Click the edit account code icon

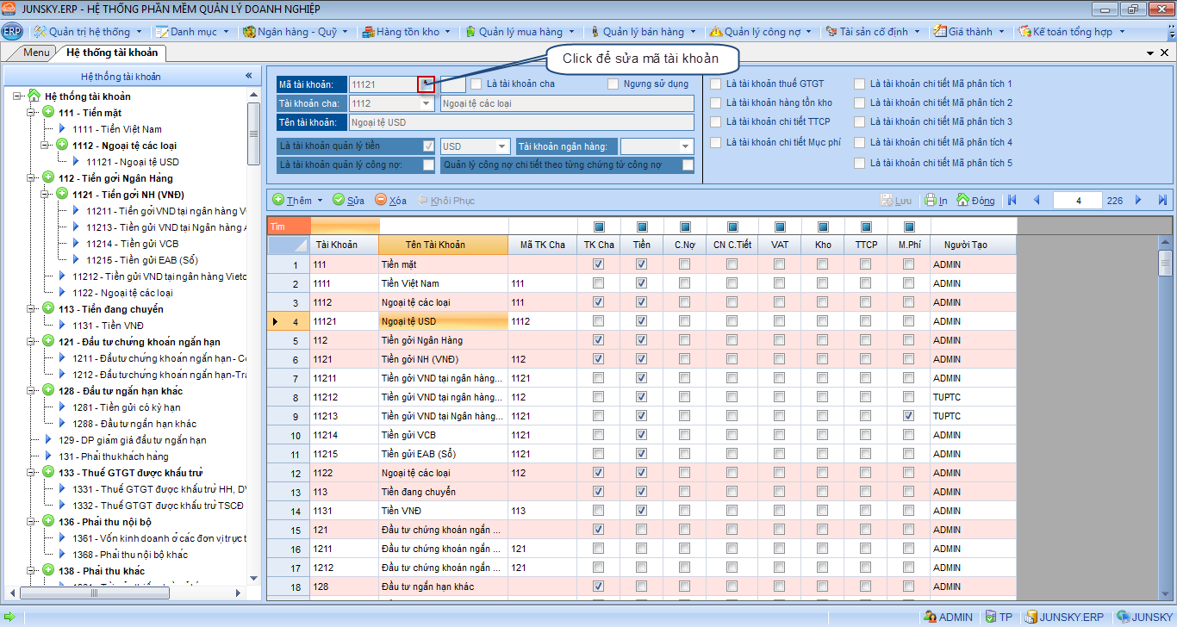(x=426, y=84)
